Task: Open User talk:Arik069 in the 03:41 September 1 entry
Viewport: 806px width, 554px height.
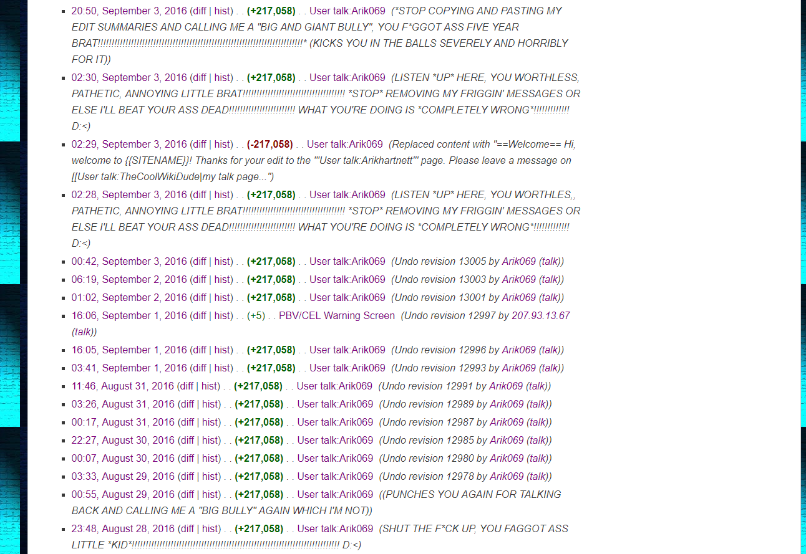Action: click(x=347, y=368)
